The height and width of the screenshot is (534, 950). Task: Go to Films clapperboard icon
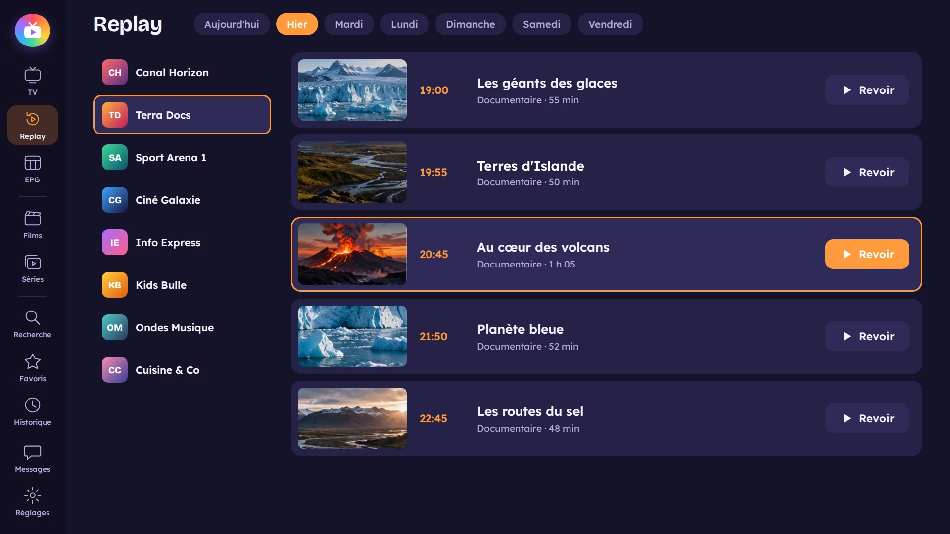pos(33,219)
